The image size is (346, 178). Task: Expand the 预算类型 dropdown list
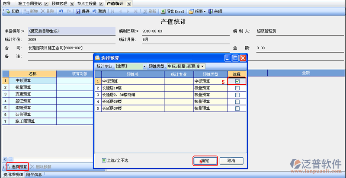tap(202, 66)
